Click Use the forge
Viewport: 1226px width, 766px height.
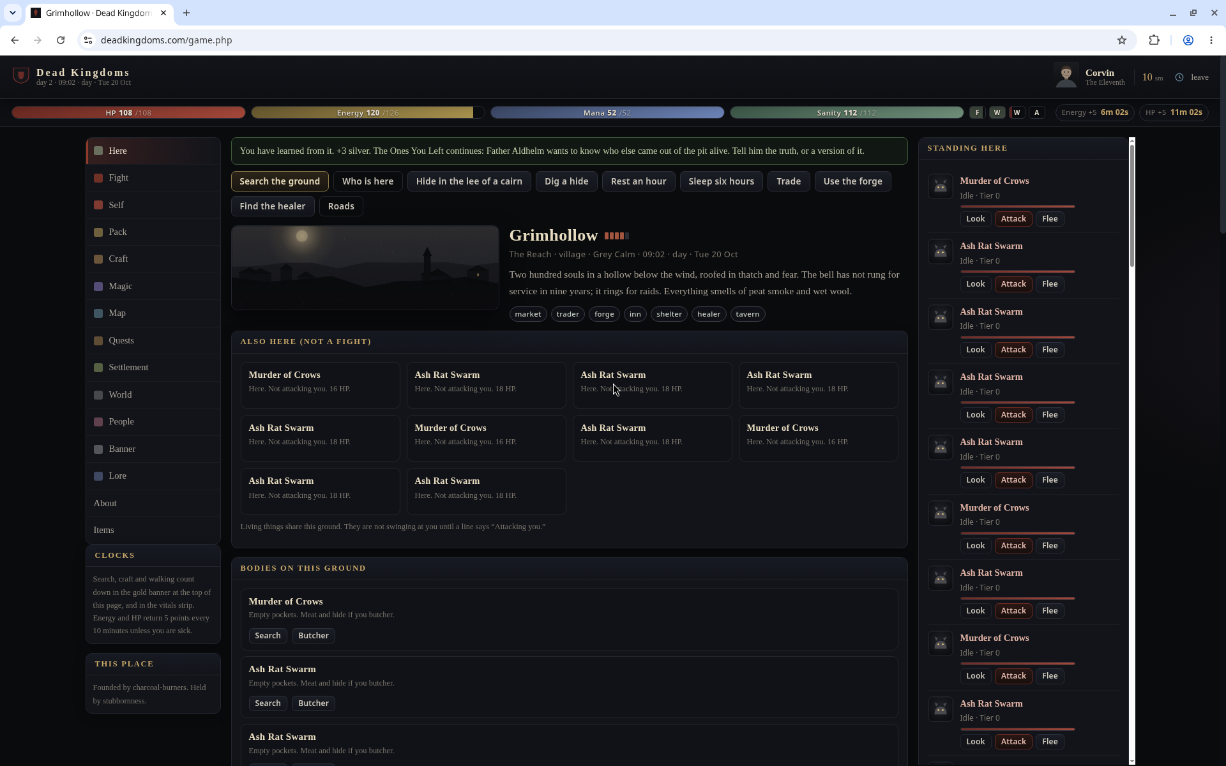click(852, 181)
